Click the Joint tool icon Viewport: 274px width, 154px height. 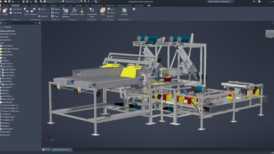pyautogui.click(x=26, y=11)
